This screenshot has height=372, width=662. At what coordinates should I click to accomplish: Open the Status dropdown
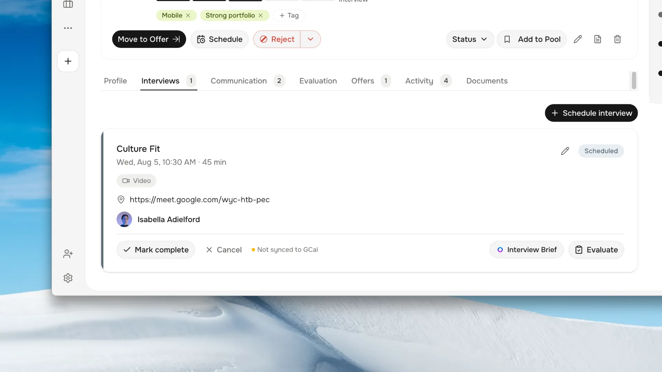tap(470, 39)
